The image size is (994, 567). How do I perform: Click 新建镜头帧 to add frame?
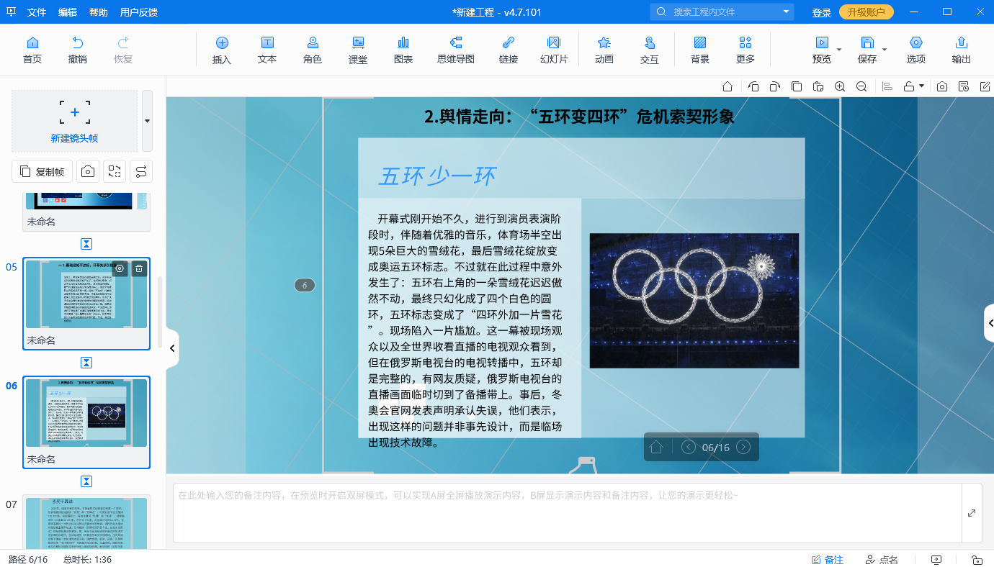[75, 121]
